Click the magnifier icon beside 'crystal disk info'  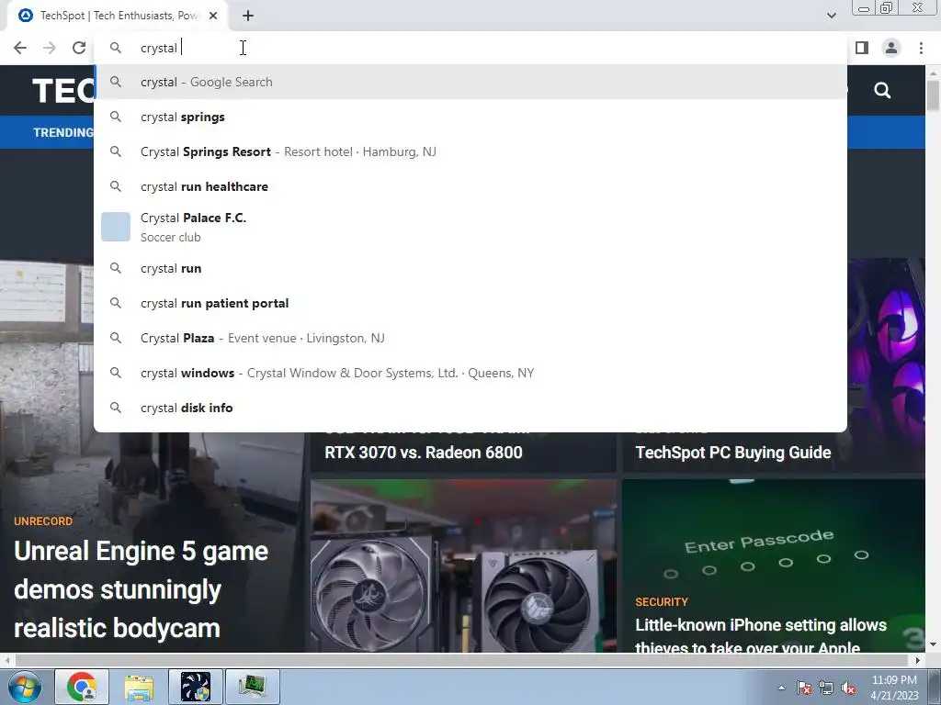pyautogui.click(x=116, y=408)
